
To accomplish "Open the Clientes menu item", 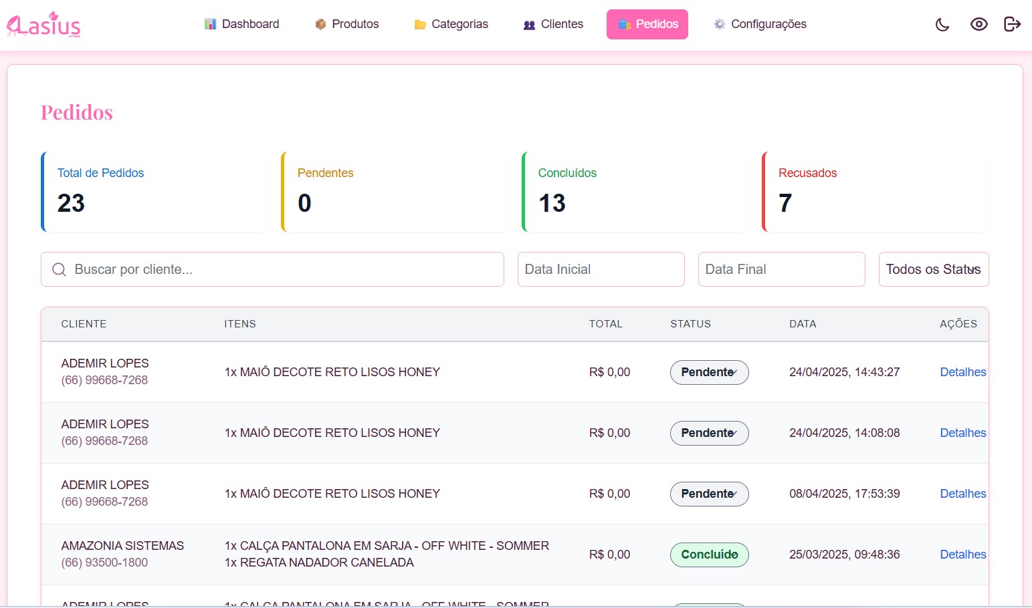I will [553, 24].
